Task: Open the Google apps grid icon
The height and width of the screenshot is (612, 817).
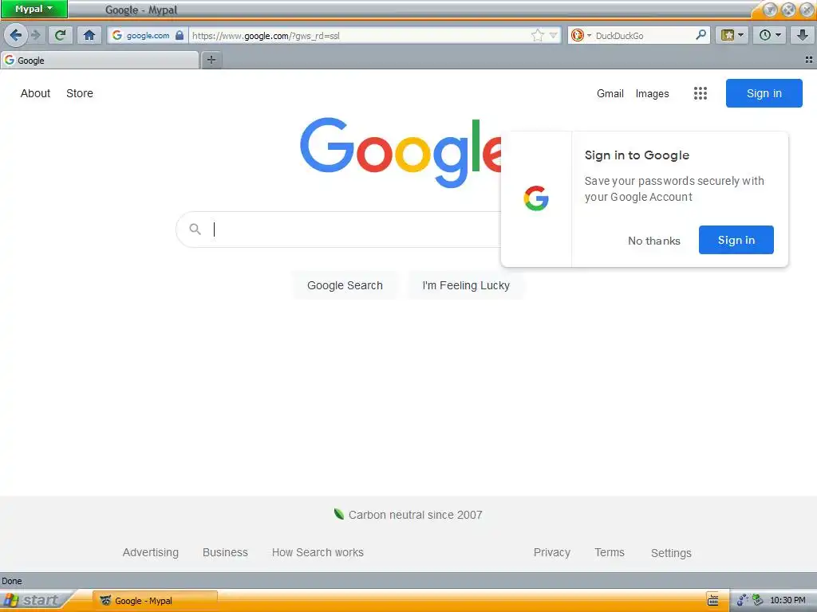Action: tap(701, 93)
